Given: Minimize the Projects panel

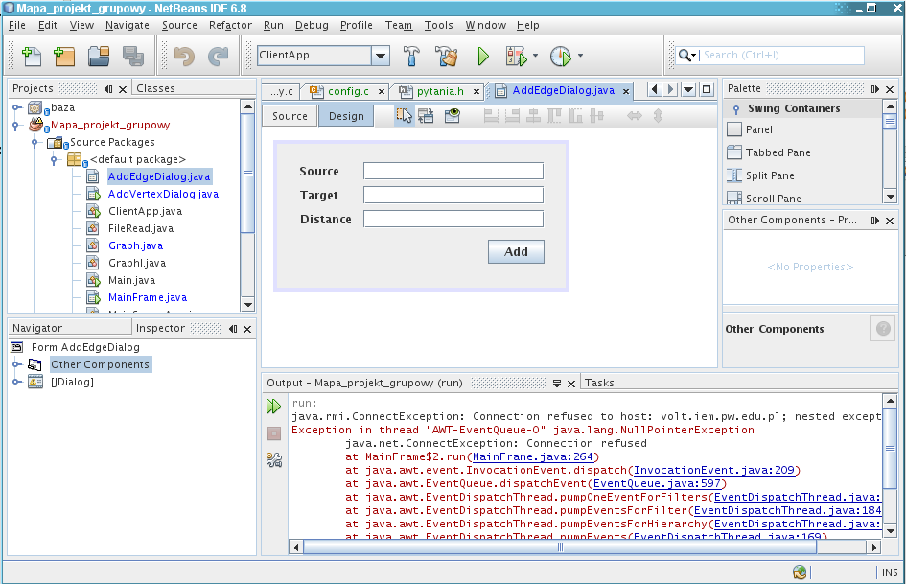Looking at the screenshot, I should coord(108,89).
